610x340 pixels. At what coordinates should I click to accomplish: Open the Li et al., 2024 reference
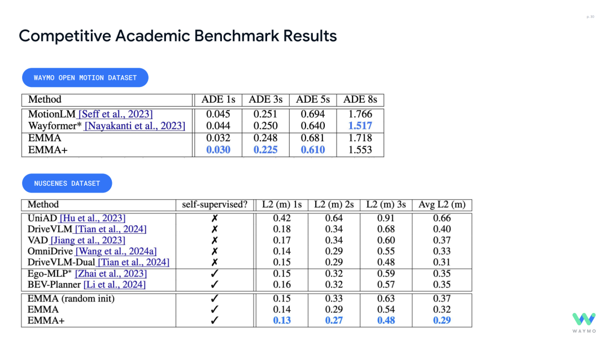click(x=114, y=285)
